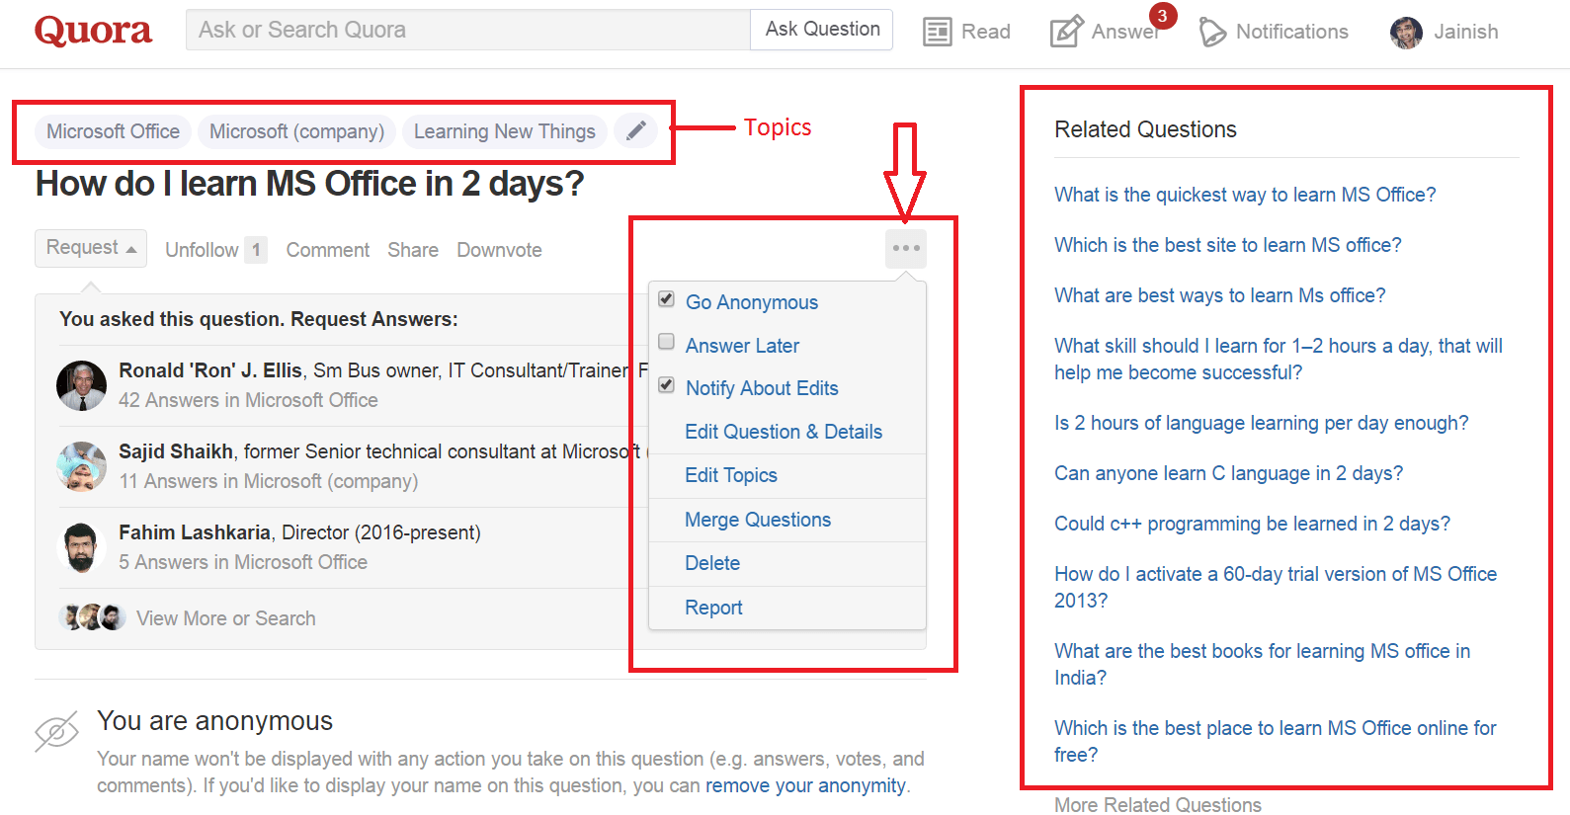This screenshot has height=815, width=1570.
Task: Click the Read label in the header
Action: pyautogui.click(x=986, y=32)
